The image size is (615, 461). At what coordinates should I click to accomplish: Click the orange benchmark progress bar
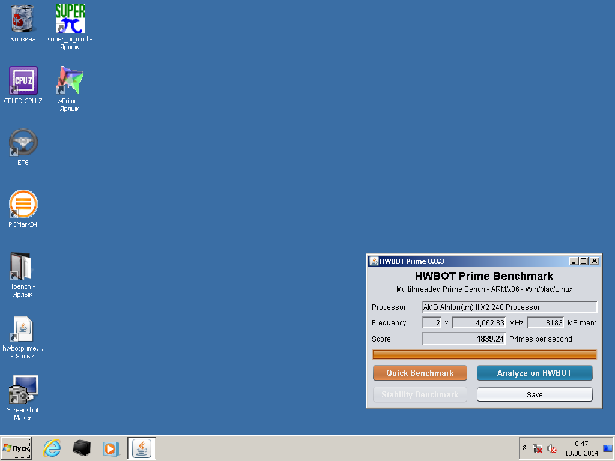point(485,354)
